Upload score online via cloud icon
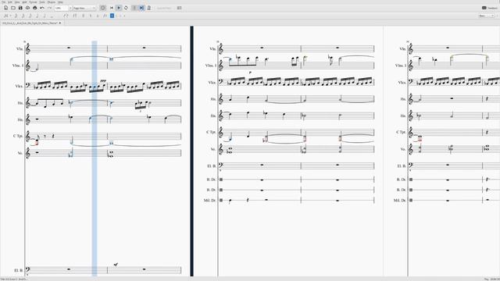The image size is (500, 281). tap(28, 8)
